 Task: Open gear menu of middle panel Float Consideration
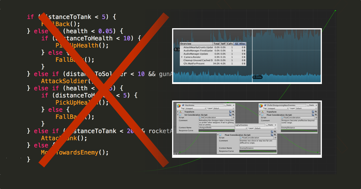pyautogui.click(x=275, y=135)
